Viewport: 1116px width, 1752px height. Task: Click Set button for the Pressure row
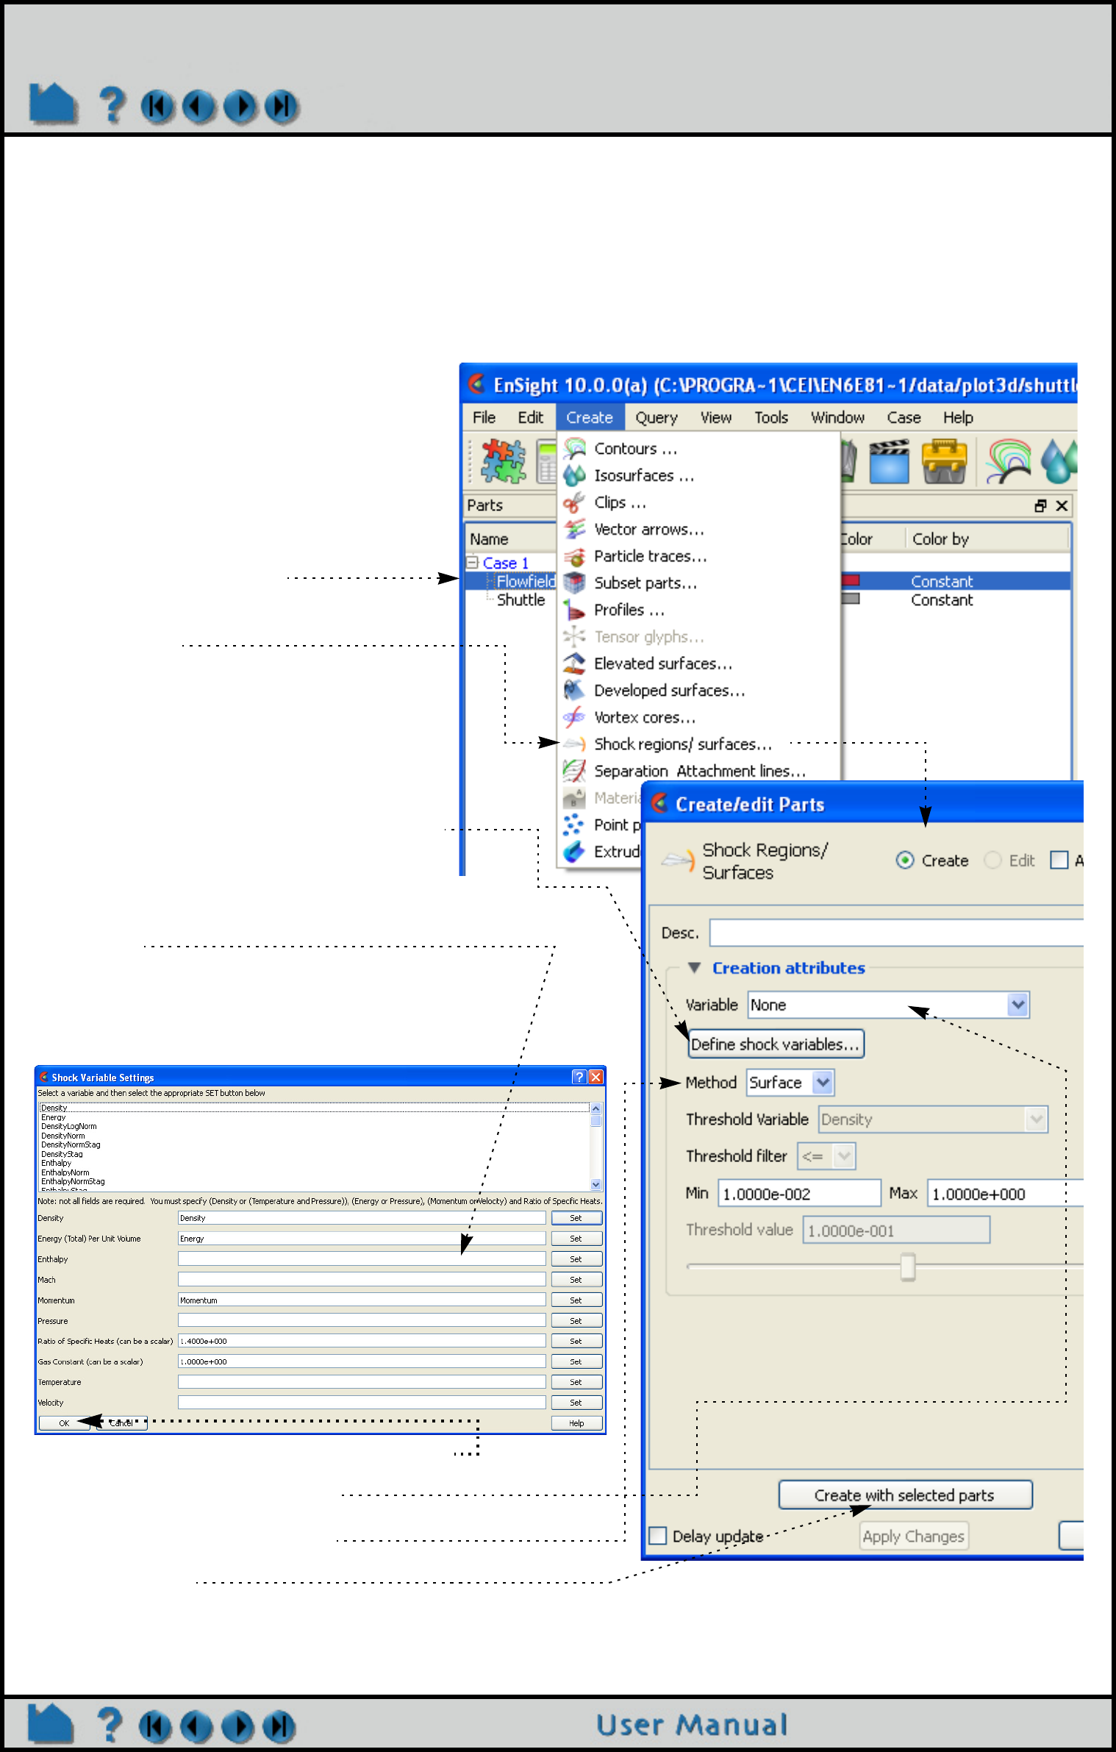point(576,1321)
